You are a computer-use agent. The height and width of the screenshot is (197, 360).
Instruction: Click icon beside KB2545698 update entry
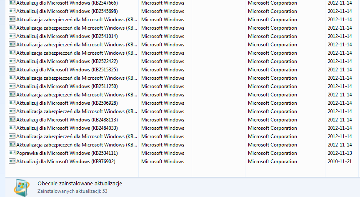(x=12, y=11)
